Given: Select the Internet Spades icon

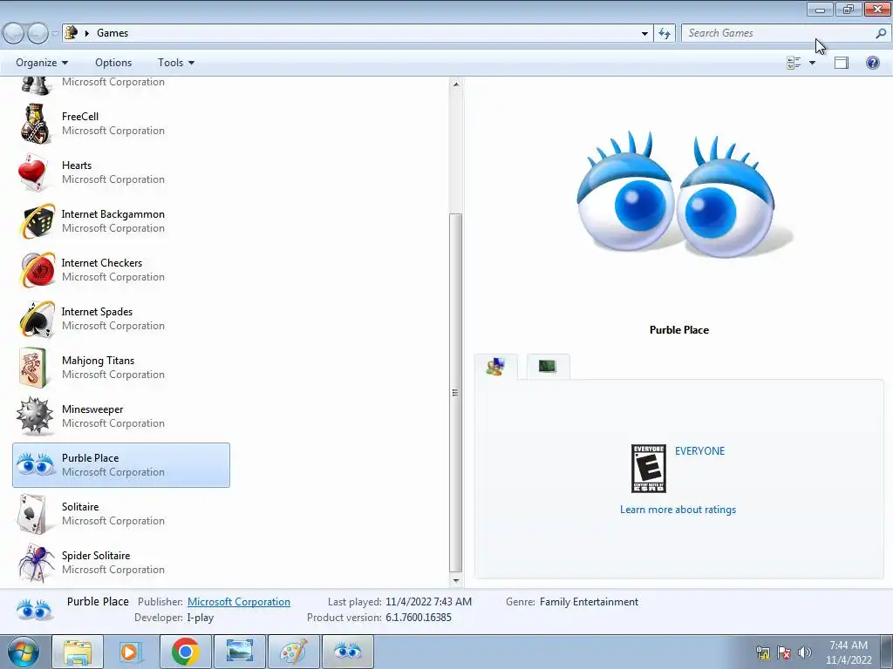Looking at the screenshot, I should click(37, 319).
